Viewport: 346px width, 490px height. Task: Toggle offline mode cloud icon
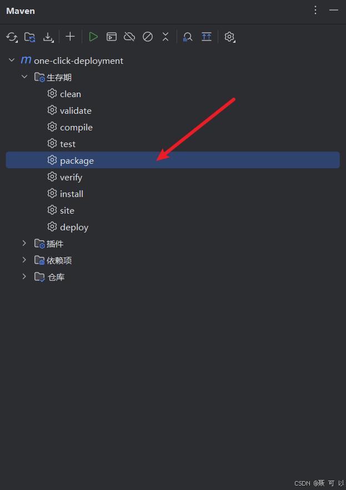(129, 37)
